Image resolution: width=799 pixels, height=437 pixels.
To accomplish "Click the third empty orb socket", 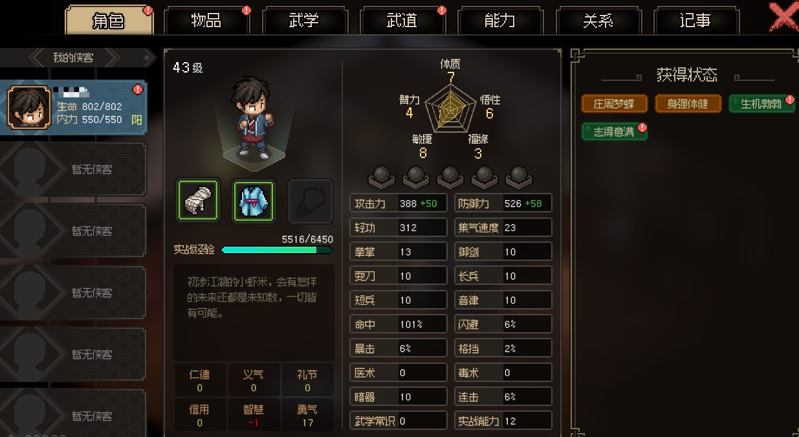I will click(450, 176).
